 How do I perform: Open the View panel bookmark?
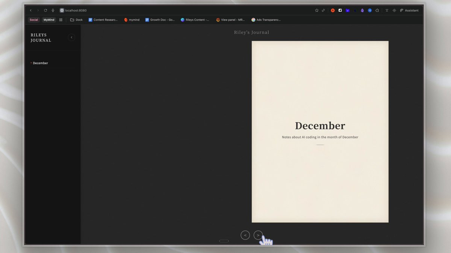(x=230, y=20)
